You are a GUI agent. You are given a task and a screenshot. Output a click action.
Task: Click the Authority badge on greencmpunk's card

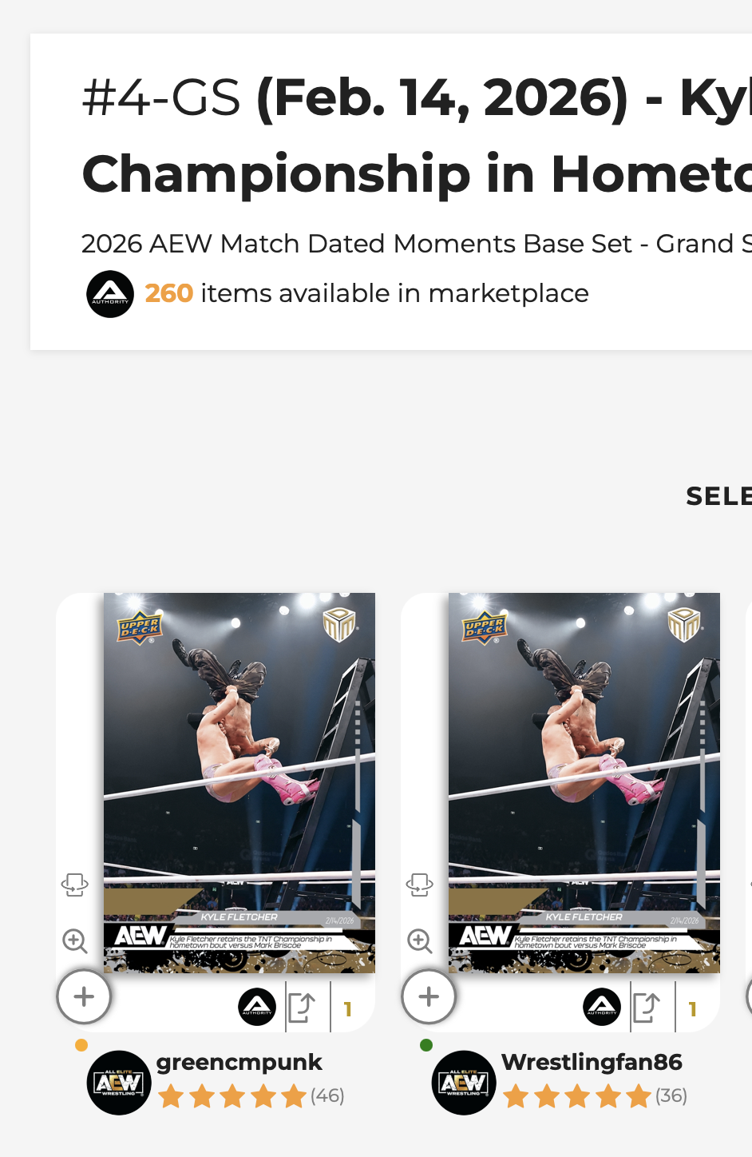point(257,1007)
